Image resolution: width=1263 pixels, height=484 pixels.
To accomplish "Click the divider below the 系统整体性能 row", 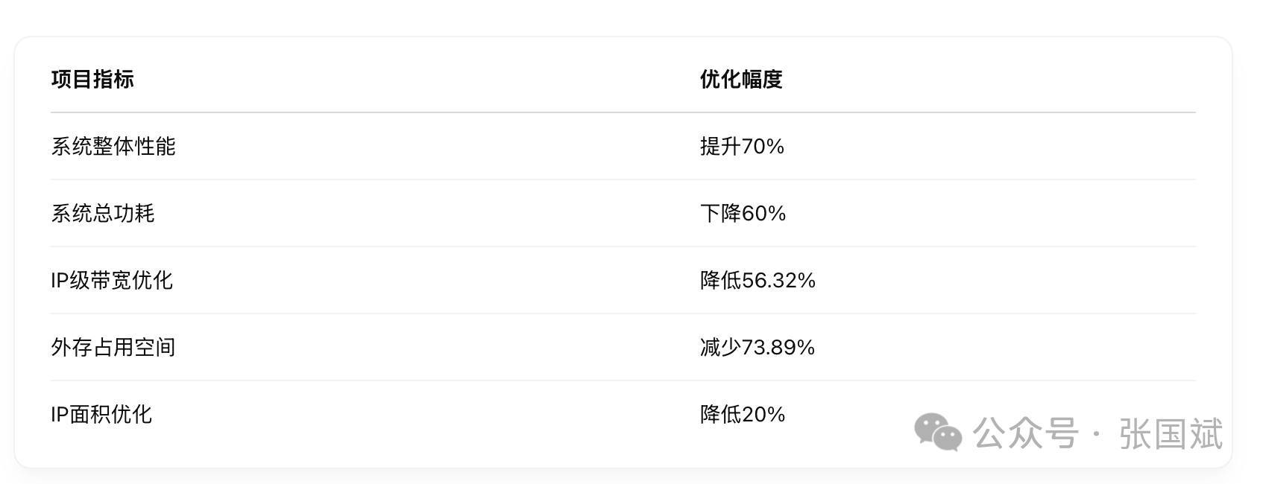I will tap(623, 179).
